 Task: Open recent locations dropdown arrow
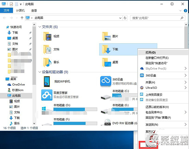[17, 18]
